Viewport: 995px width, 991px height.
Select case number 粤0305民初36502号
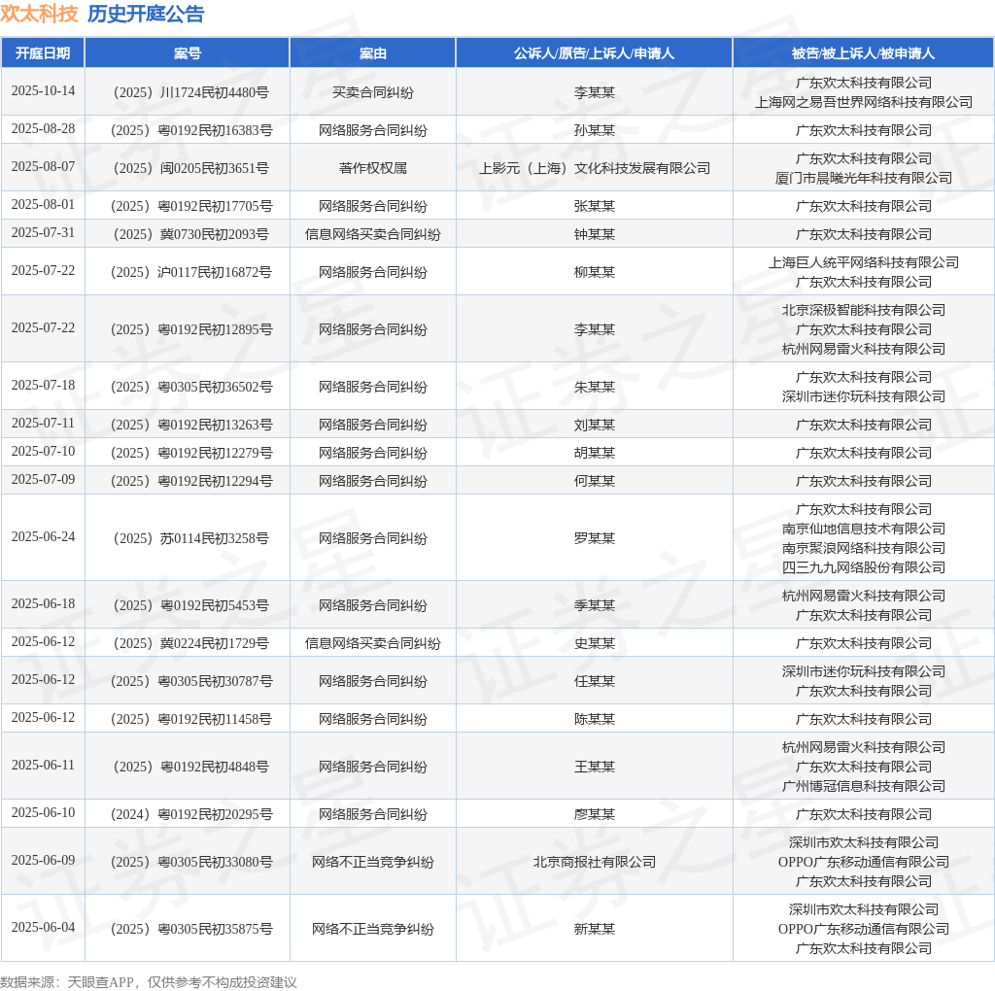tap(191, 387)
